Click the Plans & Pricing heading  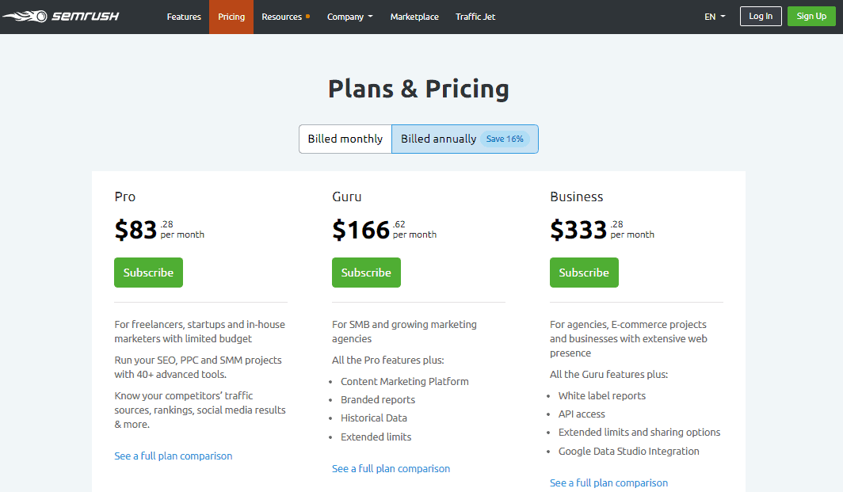[x=418, y=88]
